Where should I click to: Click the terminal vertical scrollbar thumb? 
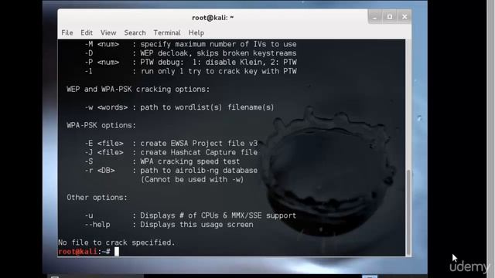(x=408, y=212)
